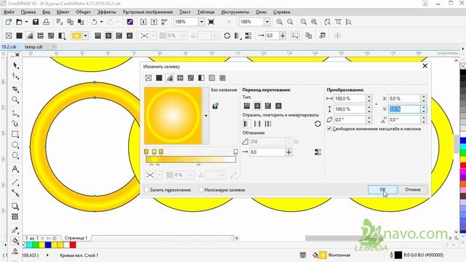The width and height of the screenshot is (466, 262).
Task: Select Rectangular fountain fill type
Action: coord(278,106)
